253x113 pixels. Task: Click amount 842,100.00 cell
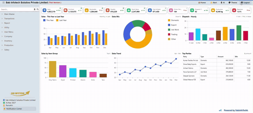225,60
